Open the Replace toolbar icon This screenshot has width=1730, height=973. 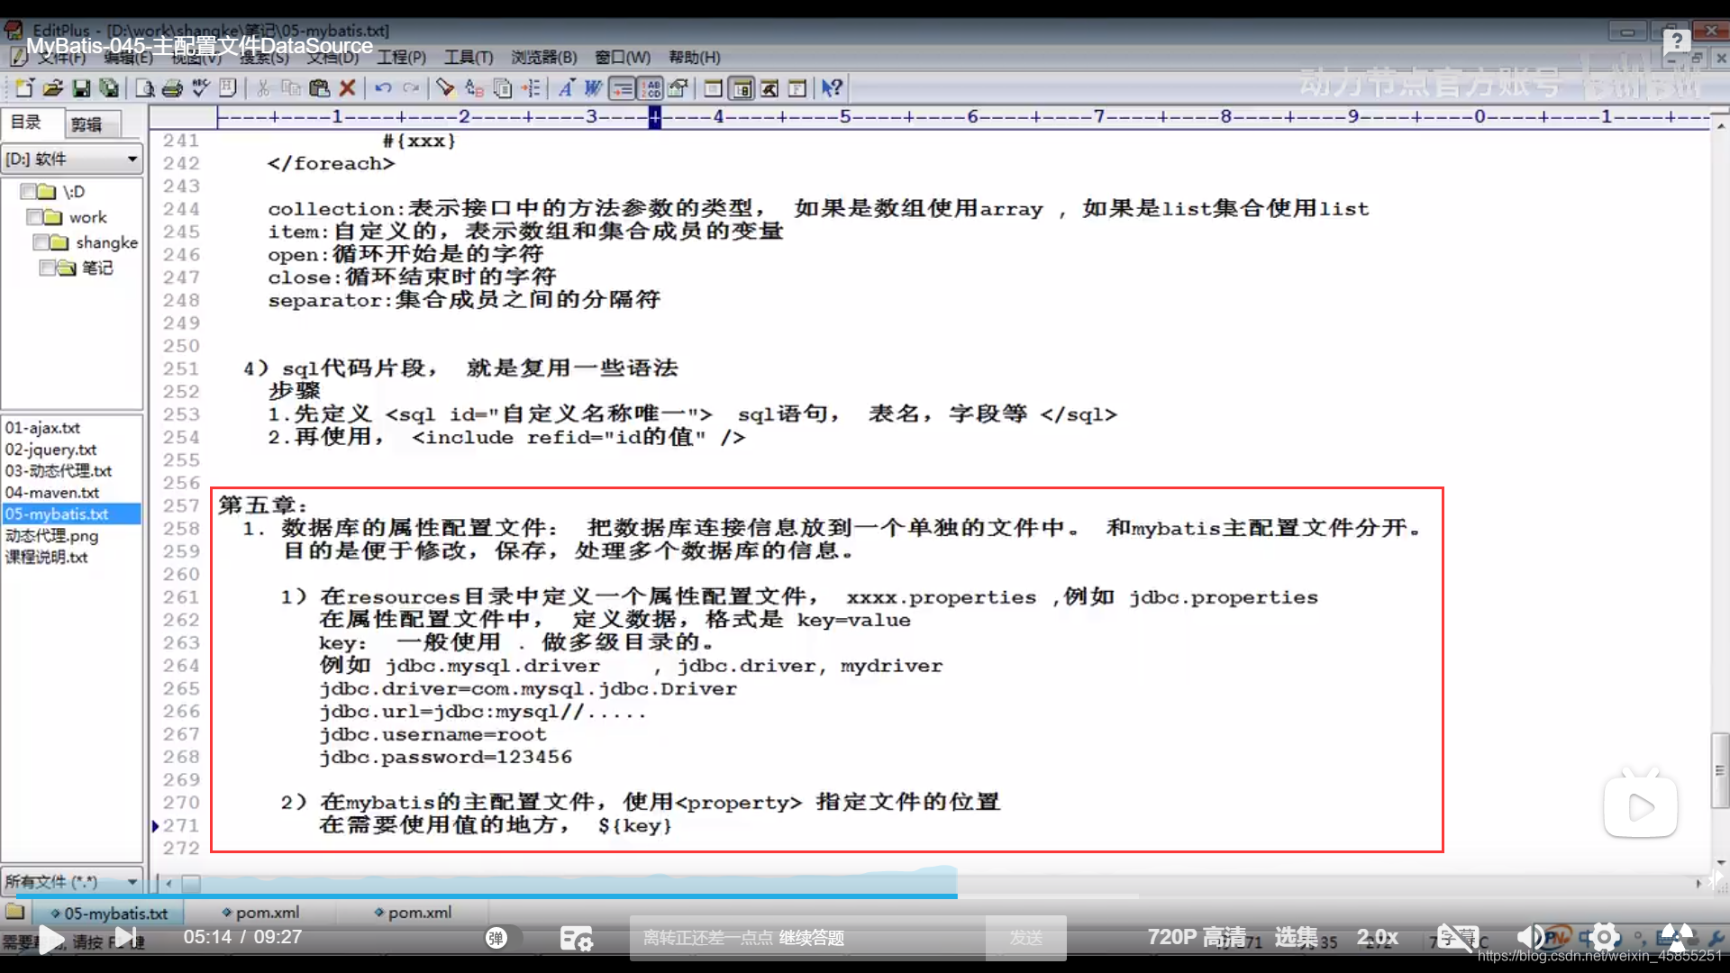click(x=474, y=87)
